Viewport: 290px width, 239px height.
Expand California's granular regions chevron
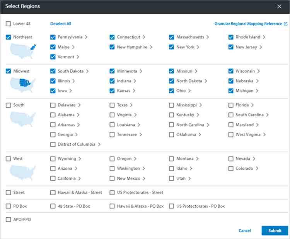[79, 179]
